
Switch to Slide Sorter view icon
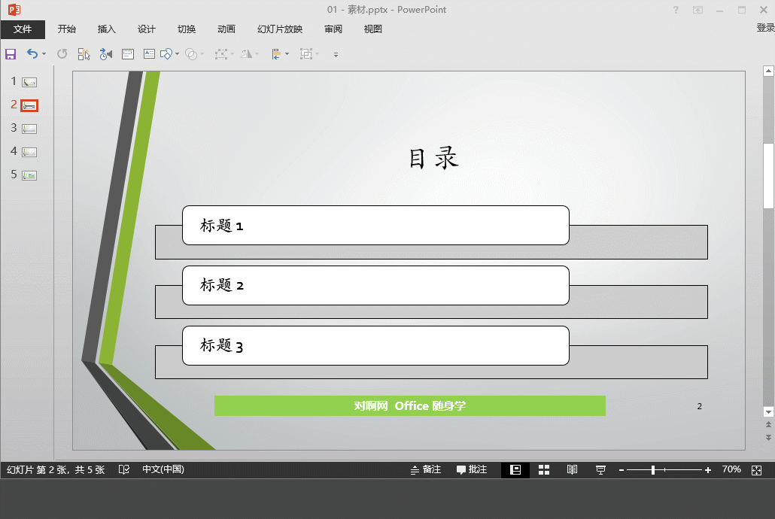click(x=544, y=469)
